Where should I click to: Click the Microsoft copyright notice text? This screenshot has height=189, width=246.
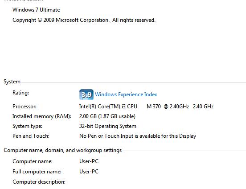click(84, 20)
